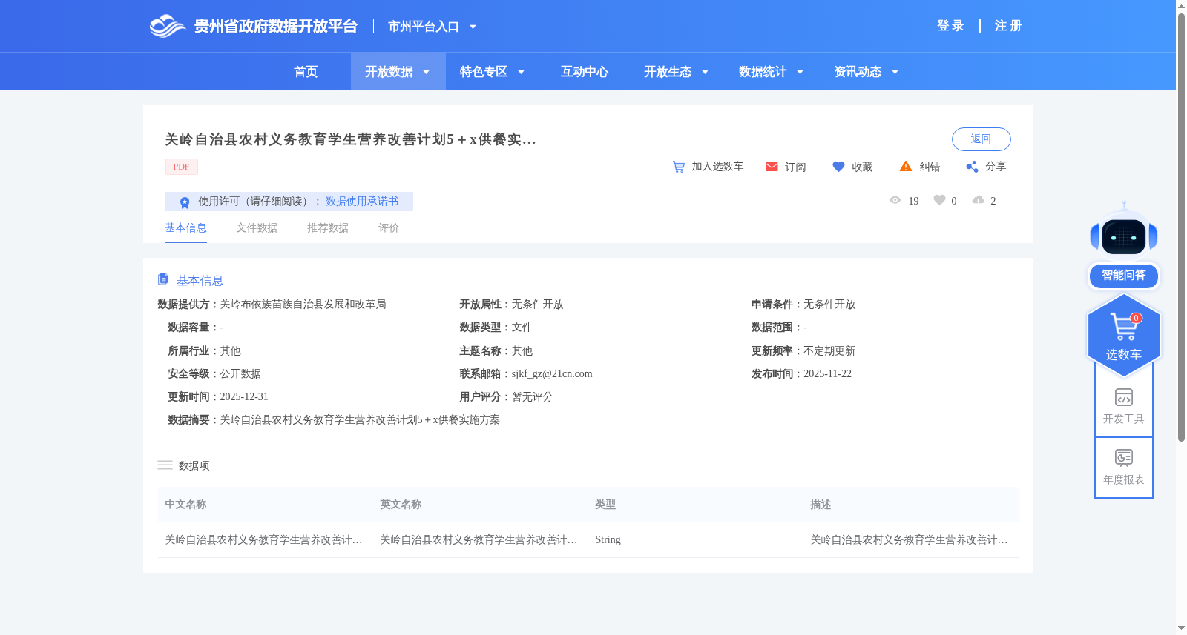This screenshot has height=635, width=1187.
Task: Click the PDF format tag
Action: pos(182,167)
